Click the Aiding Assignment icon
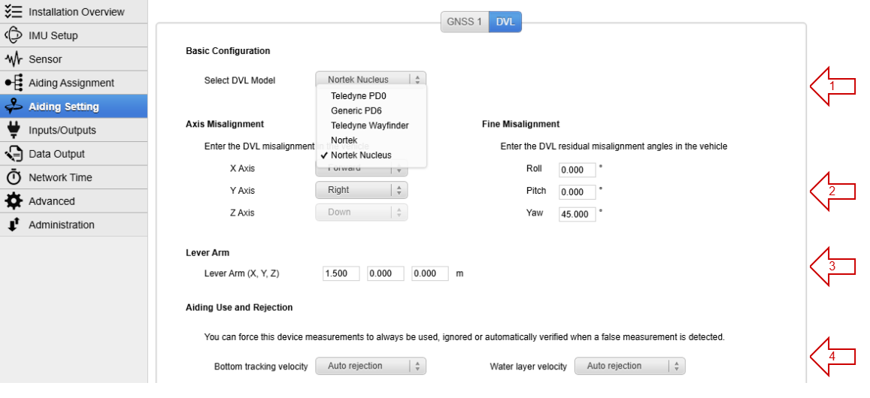 [14, 83]
